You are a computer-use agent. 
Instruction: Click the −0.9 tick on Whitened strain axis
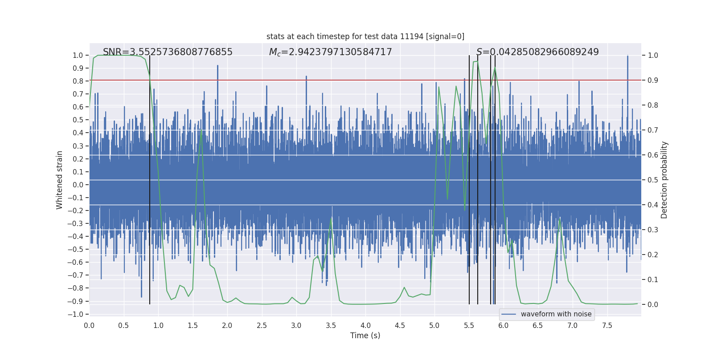[75, 301]
